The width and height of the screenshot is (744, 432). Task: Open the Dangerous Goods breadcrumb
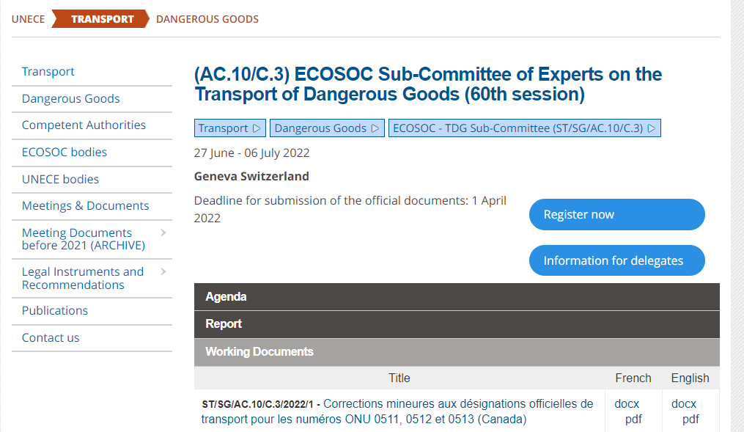(207, 19)
